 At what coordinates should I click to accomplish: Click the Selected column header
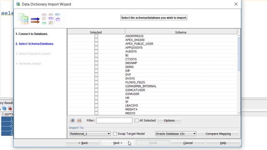coord(96,32)
